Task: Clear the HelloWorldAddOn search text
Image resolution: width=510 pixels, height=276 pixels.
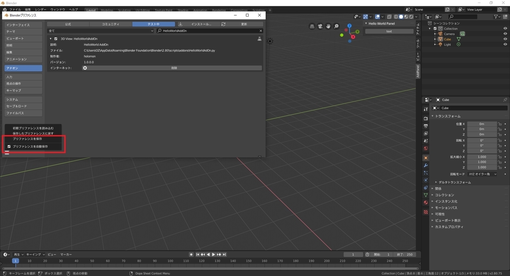Action: (261, 31)
